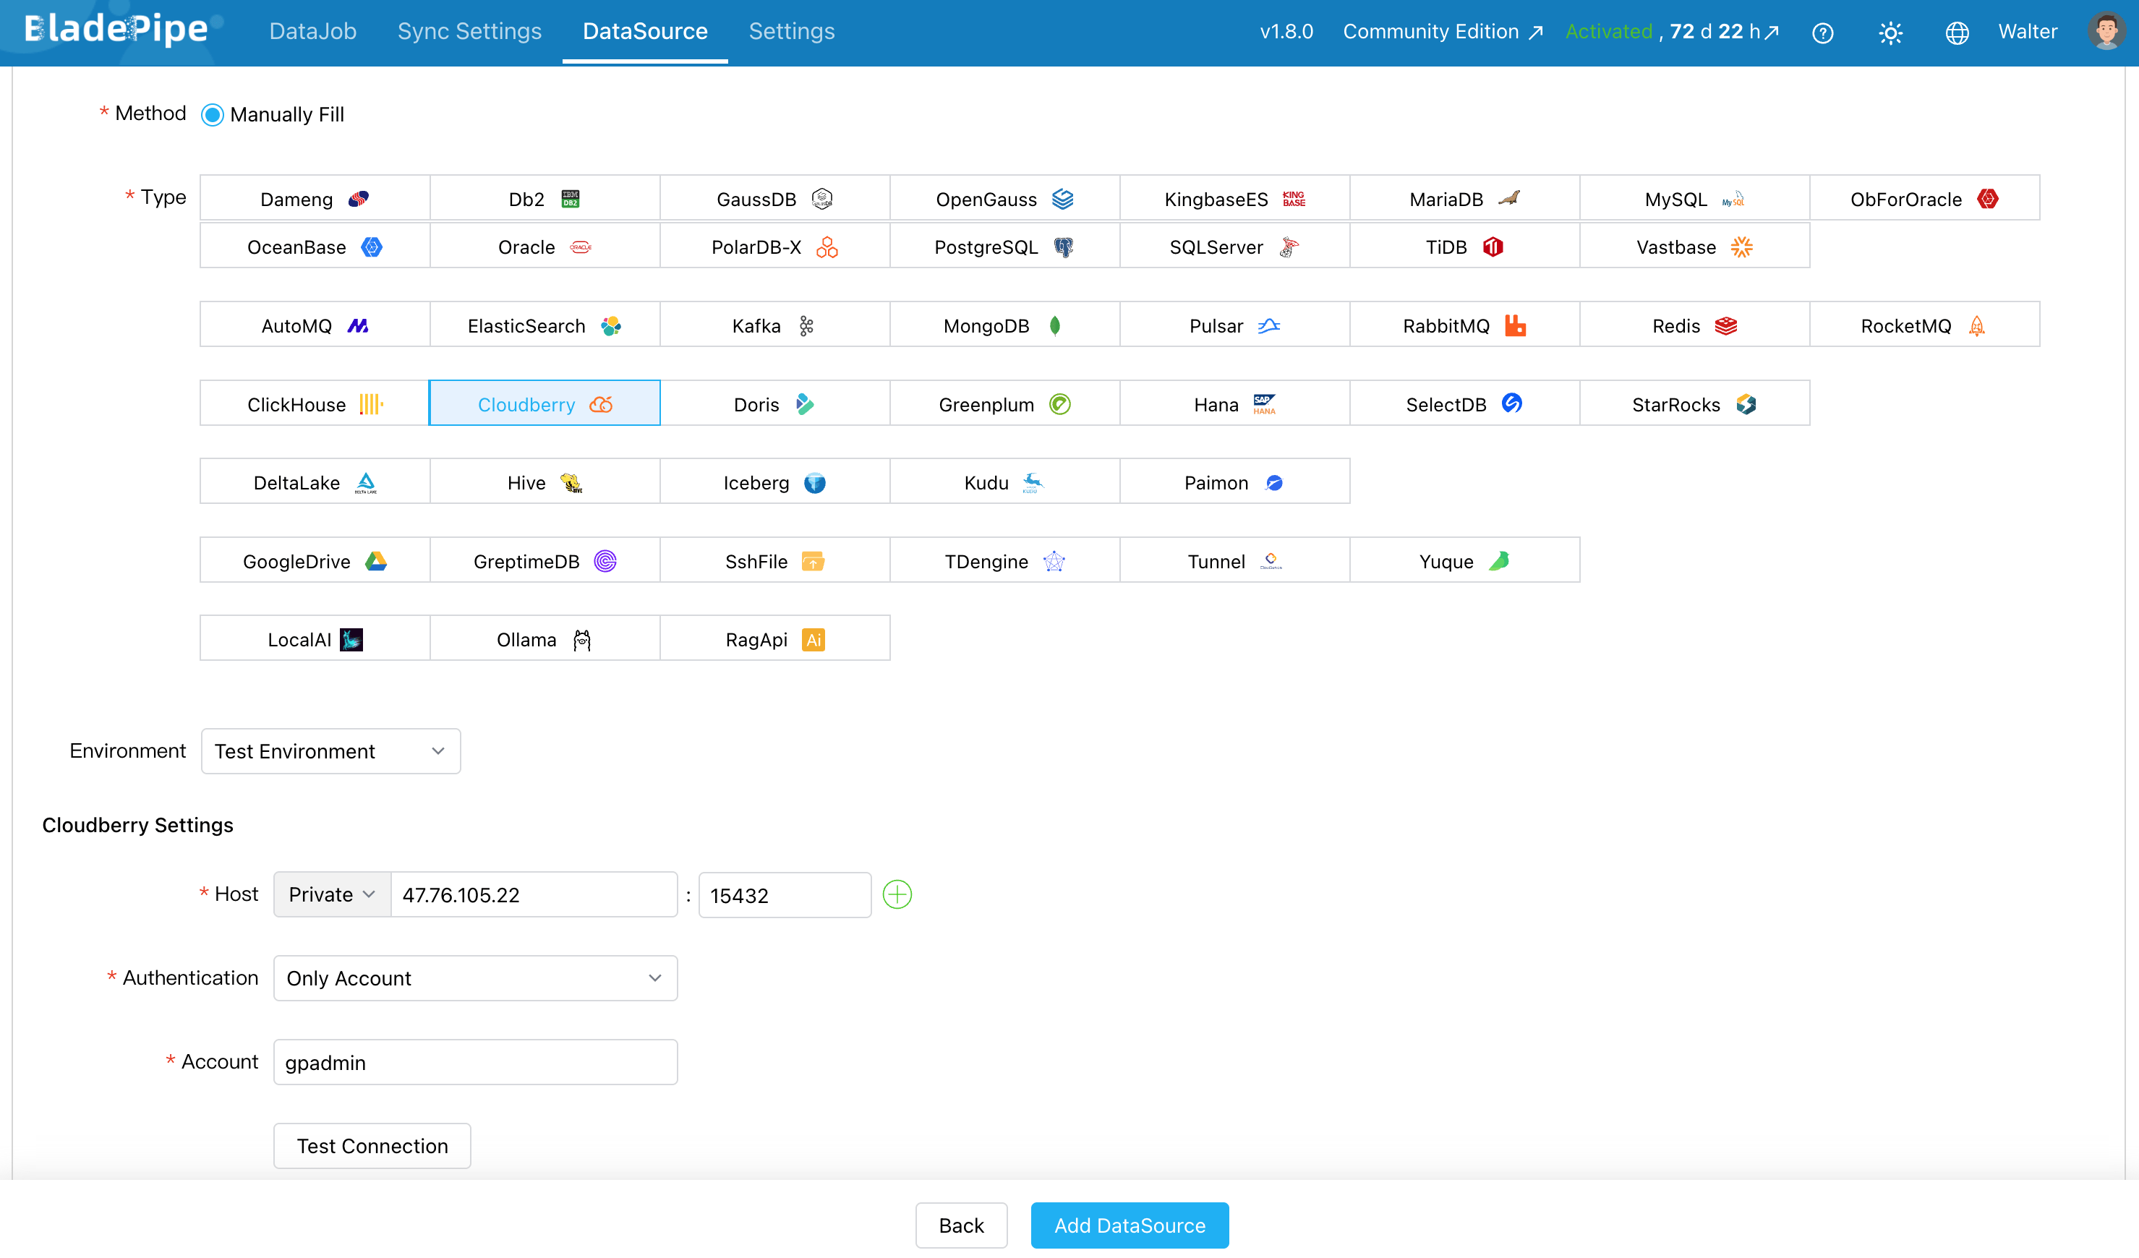Select the ObForOracle type tile
This screenshot has height=1258, width=2139.
click(x=1925, y=199)
